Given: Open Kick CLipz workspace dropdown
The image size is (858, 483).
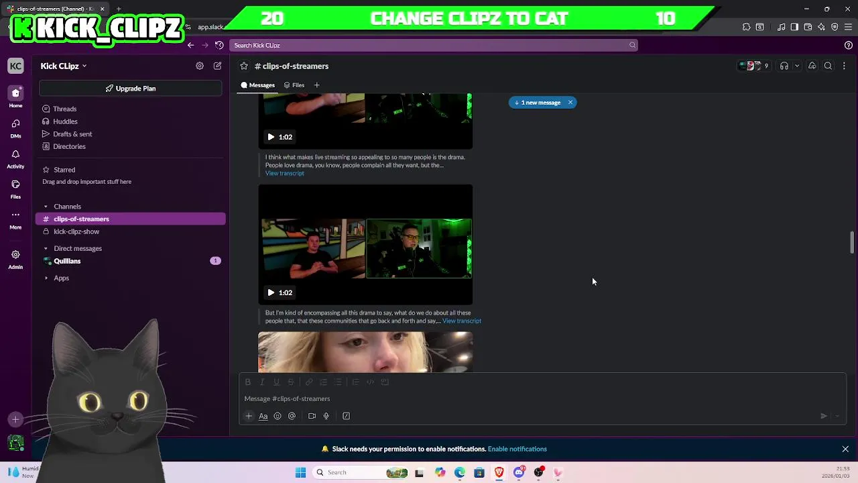Looking at the screenshot, I should 64,66.
